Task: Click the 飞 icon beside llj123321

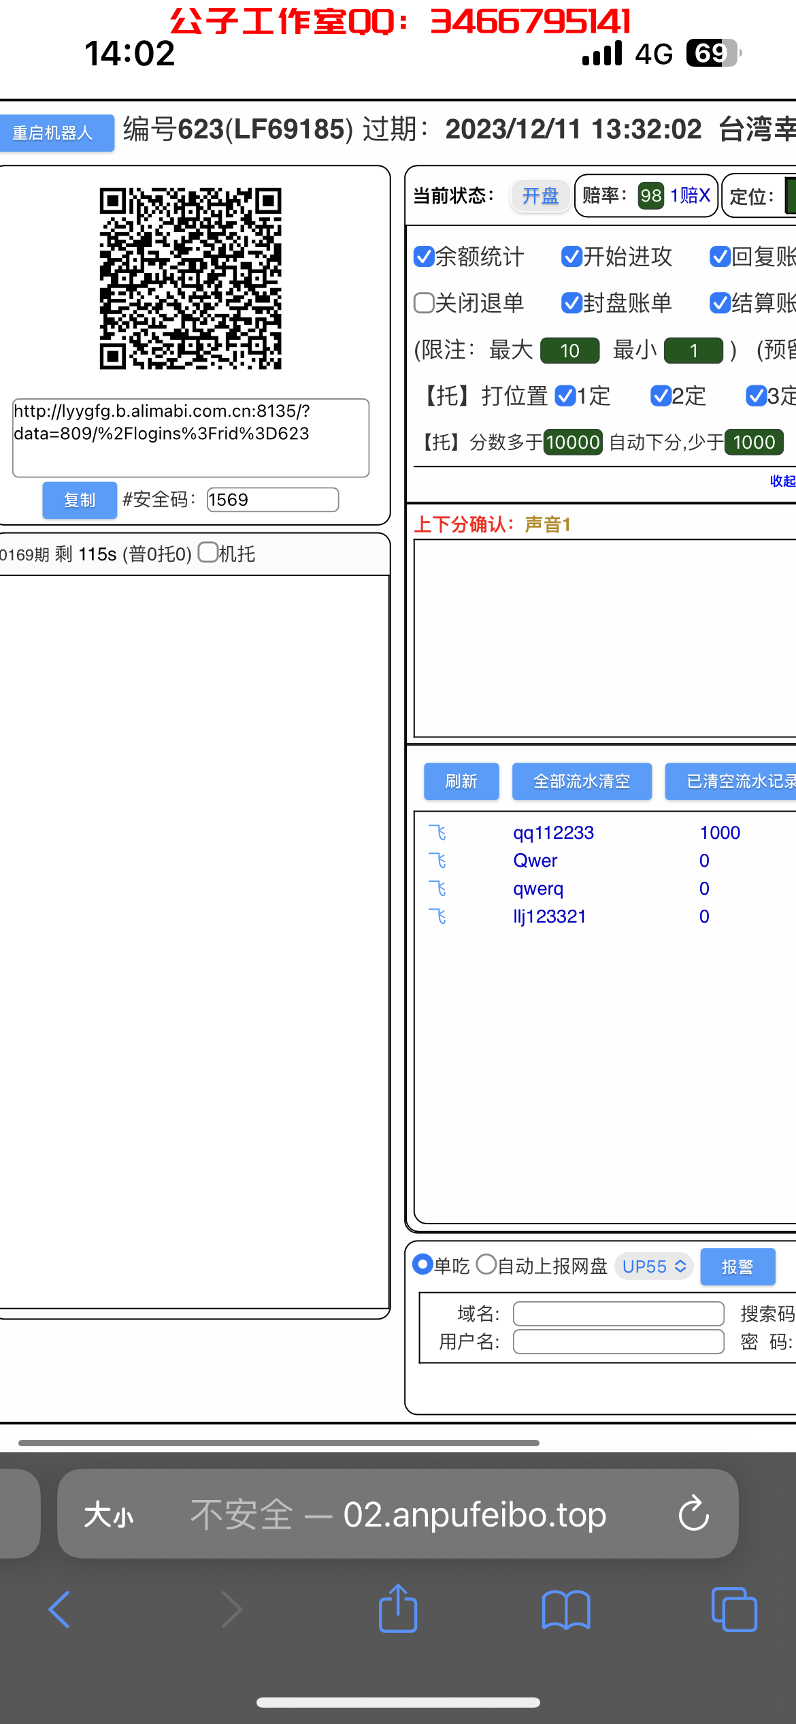Action: (x=437, y=916)
